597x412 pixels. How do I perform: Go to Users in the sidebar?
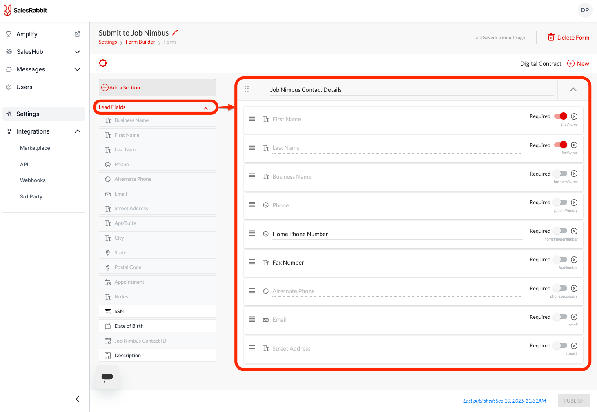25,87
